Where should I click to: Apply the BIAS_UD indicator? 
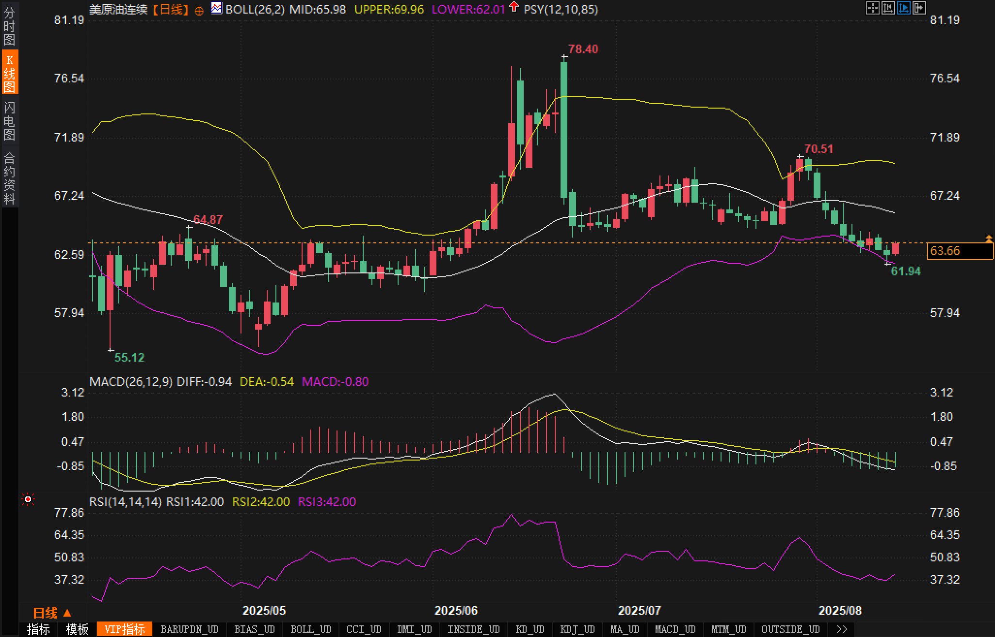[x=254, y=629]
